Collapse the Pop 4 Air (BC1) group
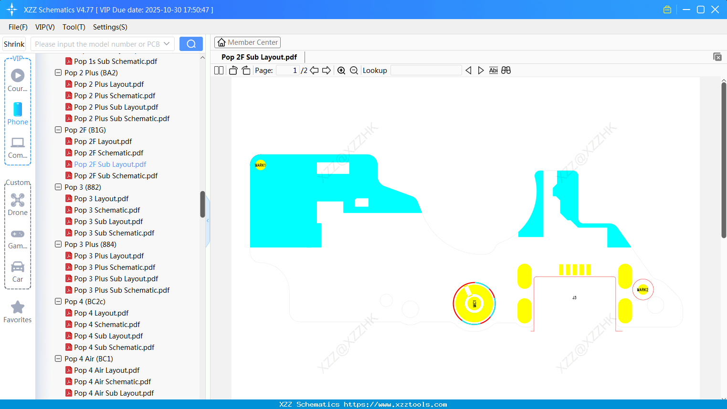This screenshot has height=409, width=727. click(x=58, y=358)
